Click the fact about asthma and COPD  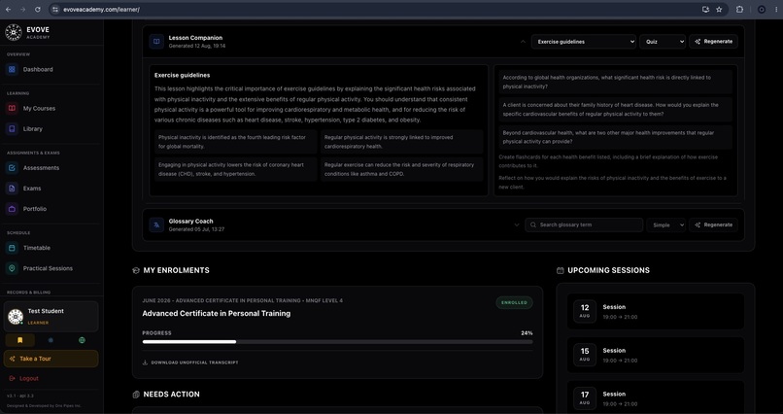[402, 169]
